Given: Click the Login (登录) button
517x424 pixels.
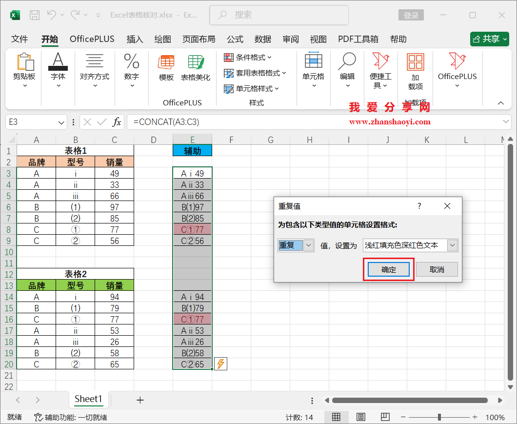Looking at the screenshot, I should pyautogui.click(x=411, y=15).
